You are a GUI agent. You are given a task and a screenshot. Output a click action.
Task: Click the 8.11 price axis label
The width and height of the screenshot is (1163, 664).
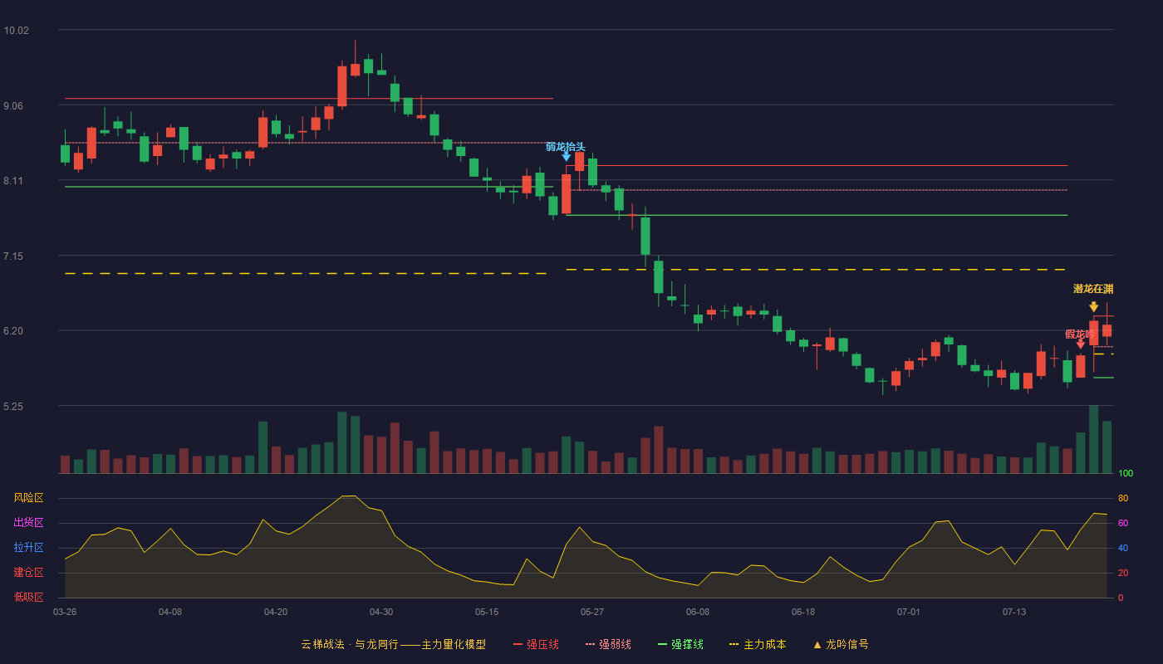(x=13, y=181)
